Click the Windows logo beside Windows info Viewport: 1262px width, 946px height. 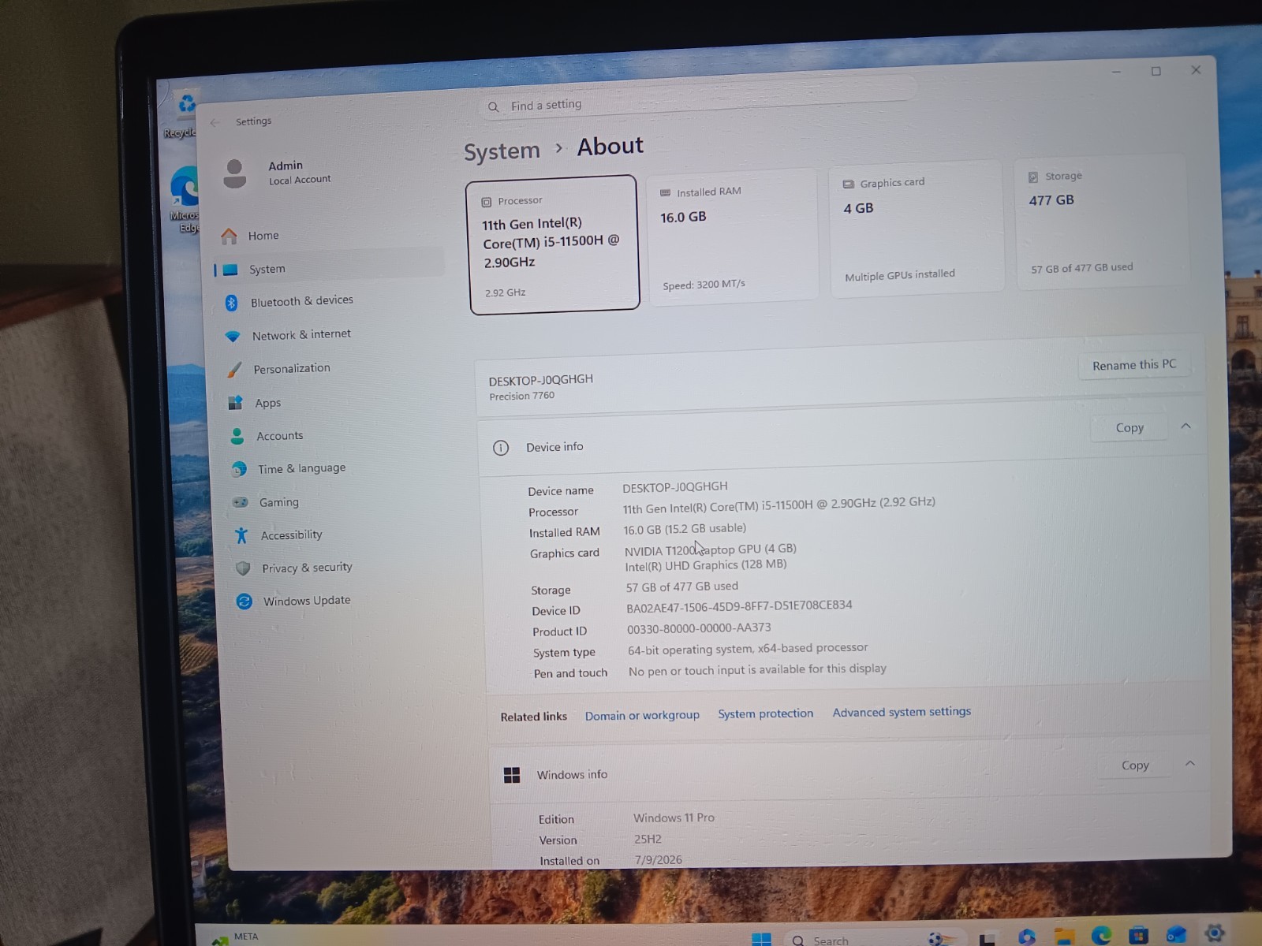coord(511,776)
